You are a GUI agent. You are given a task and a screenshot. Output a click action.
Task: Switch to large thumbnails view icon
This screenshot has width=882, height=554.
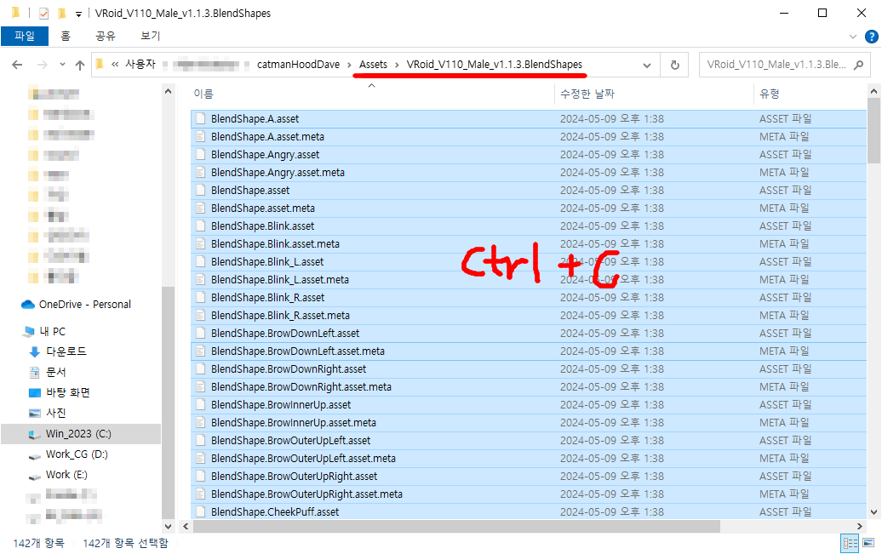[x=868, y=543]
